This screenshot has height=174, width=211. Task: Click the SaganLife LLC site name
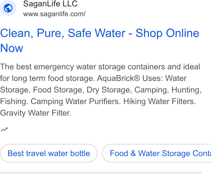(50, 4)
